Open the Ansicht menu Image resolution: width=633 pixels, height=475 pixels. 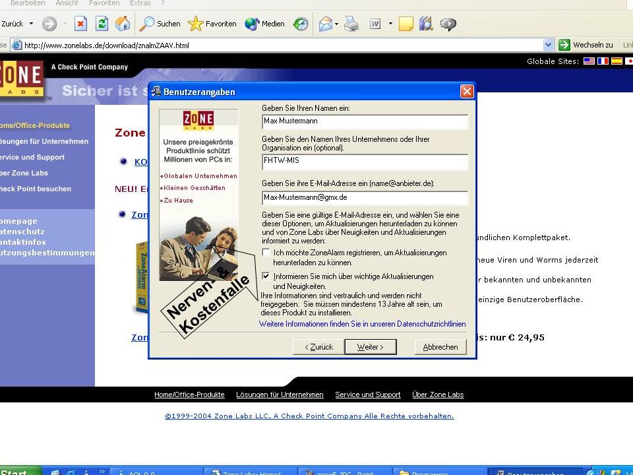coord(67,3)
